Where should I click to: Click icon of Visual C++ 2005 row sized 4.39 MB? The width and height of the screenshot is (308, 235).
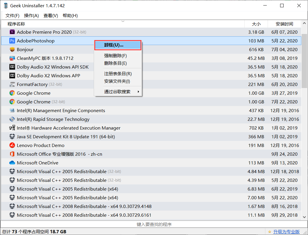12,180
